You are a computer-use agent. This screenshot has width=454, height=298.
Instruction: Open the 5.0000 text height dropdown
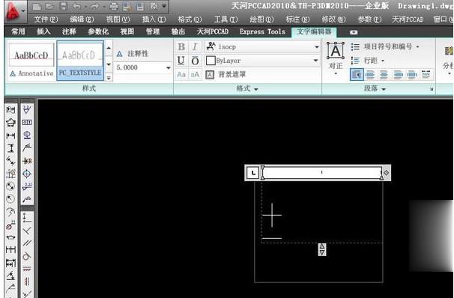click(x=169, y=67)
